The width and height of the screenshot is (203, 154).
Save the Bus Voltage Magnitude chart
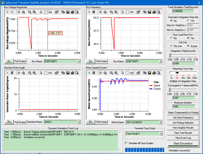68,12
